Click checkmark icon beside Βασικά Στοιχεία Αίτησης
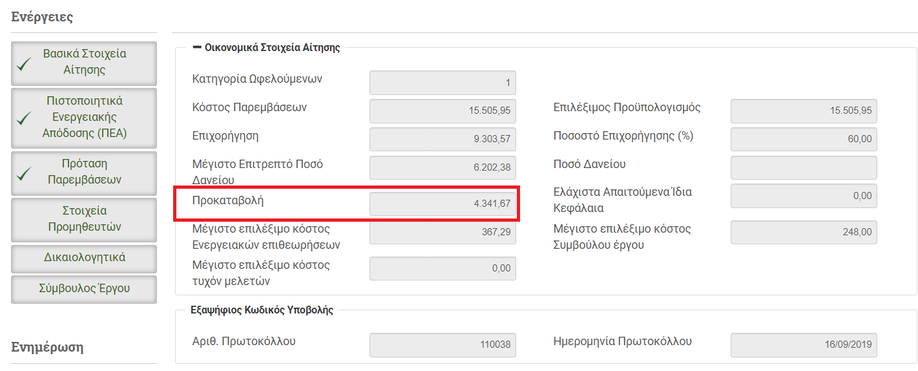 pos(25,63)
